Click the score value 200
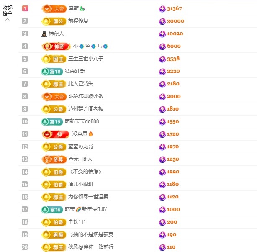Image resolution: width=257 pixels, height=252 pixels. pos(172,222)
